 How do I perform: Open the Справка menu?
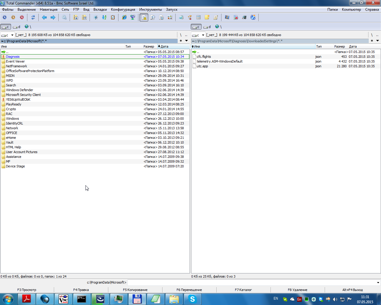(x=372, y=10)
